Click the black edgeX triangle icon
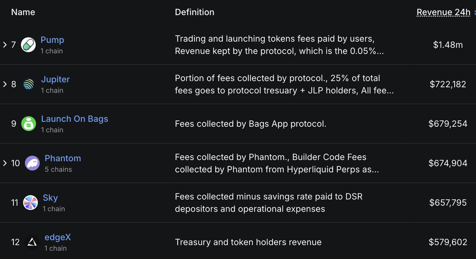Viewport: 476px width, 259px height. pos(32,242)
